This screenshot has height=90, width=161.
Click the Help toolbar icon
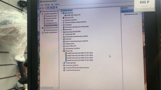(51, 7)
